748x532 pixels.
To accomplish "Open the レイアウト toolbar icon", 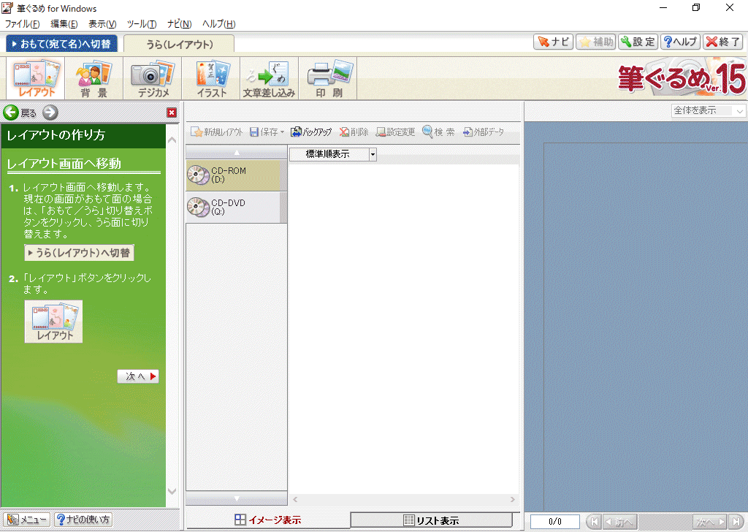I will click(36, 79).
